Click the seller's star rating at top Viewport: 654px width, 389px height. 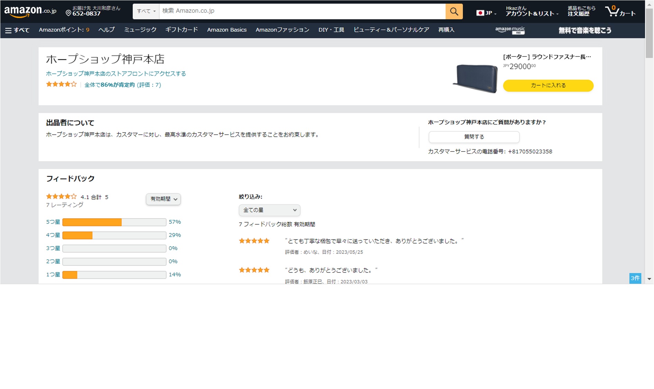pyautogui.click(x=61, y=84)
